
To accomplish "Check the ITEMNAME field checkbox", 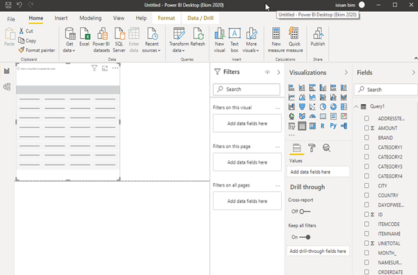I will click(x=367, y=234).
